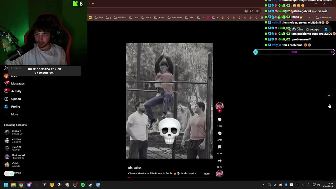Show more bookmarks with double chevron
Image resolution: width=336 pixels, height=189 pixels.
coord(309,18)
